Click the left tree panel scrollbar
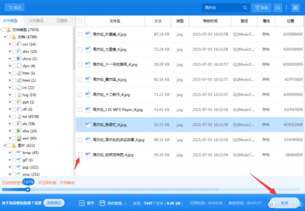Viewport: 305px width, 211px height. coord(74,48)
